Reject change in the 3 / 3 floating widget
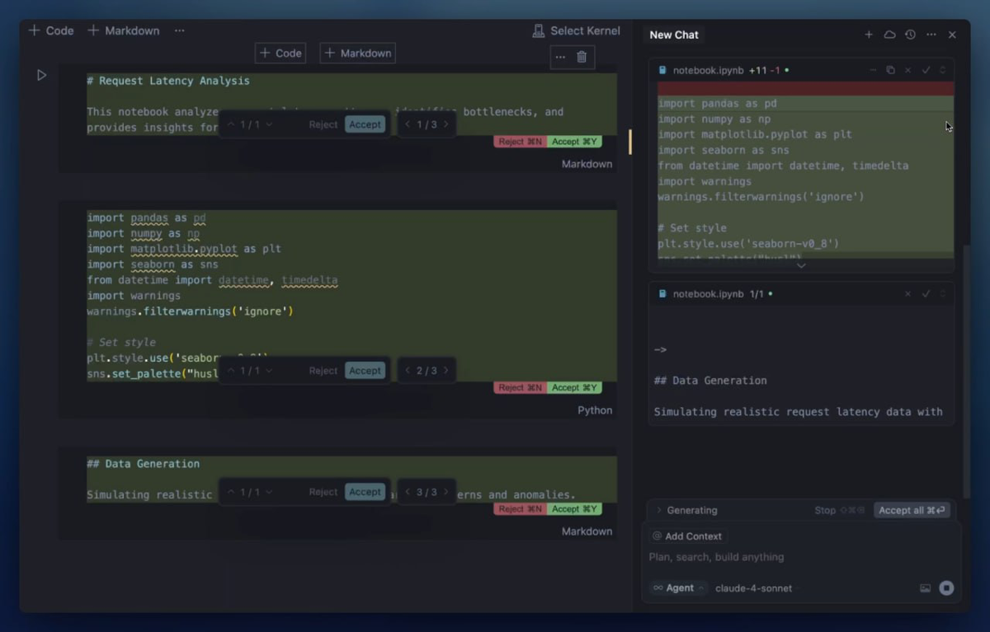 (323, 492)
